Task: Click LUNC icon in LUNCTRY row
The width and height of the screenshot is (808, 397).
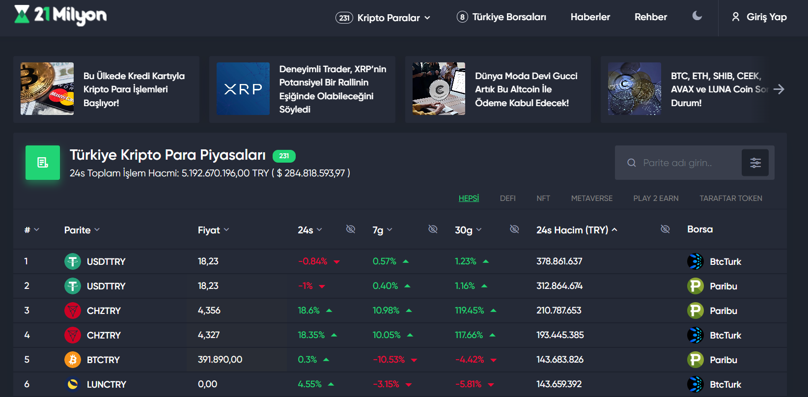Action: (73, 384)
